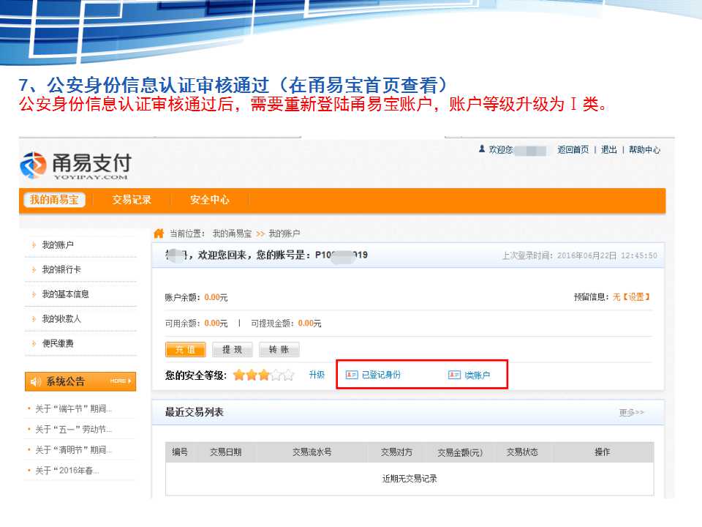
Task: Select 我的收款人 in the sidebar
Action: [61, 319]
